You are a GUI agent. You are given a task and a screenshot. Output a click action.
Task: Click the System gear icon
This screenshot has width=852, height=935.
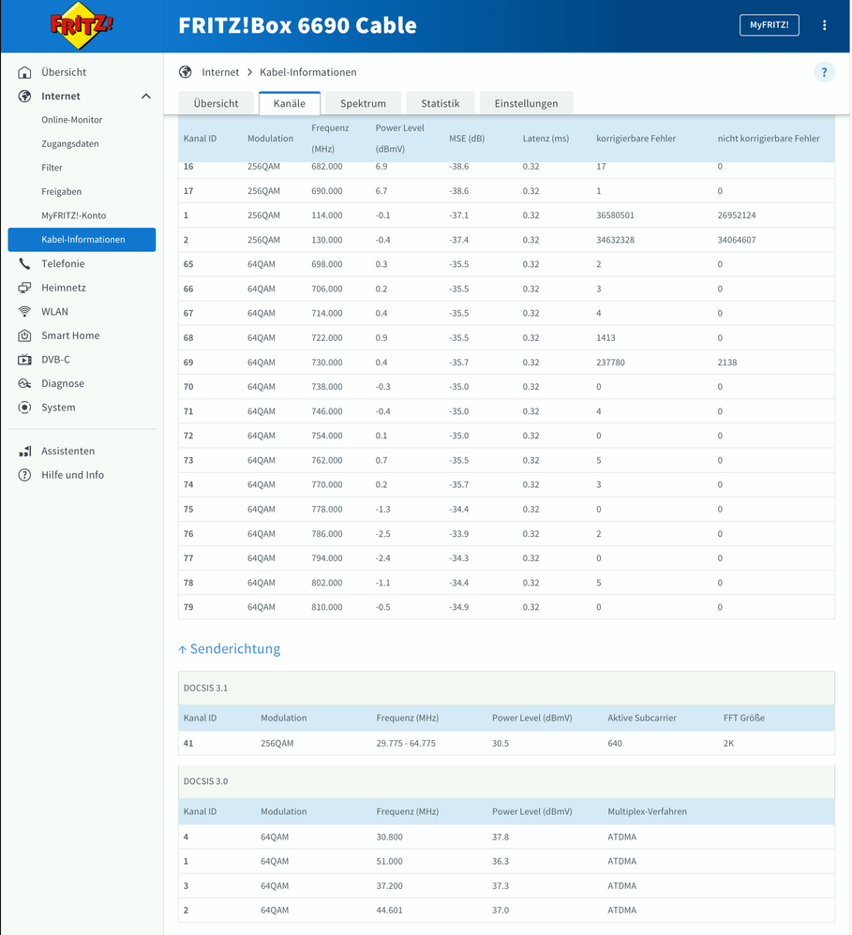(24, 408)
